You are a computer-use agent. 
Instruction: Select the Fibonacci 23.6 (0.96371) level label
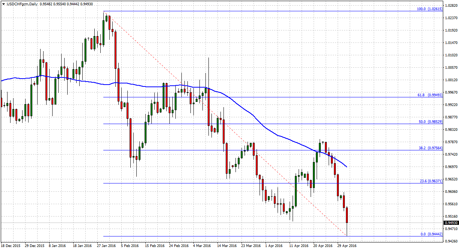pos(431,181)
